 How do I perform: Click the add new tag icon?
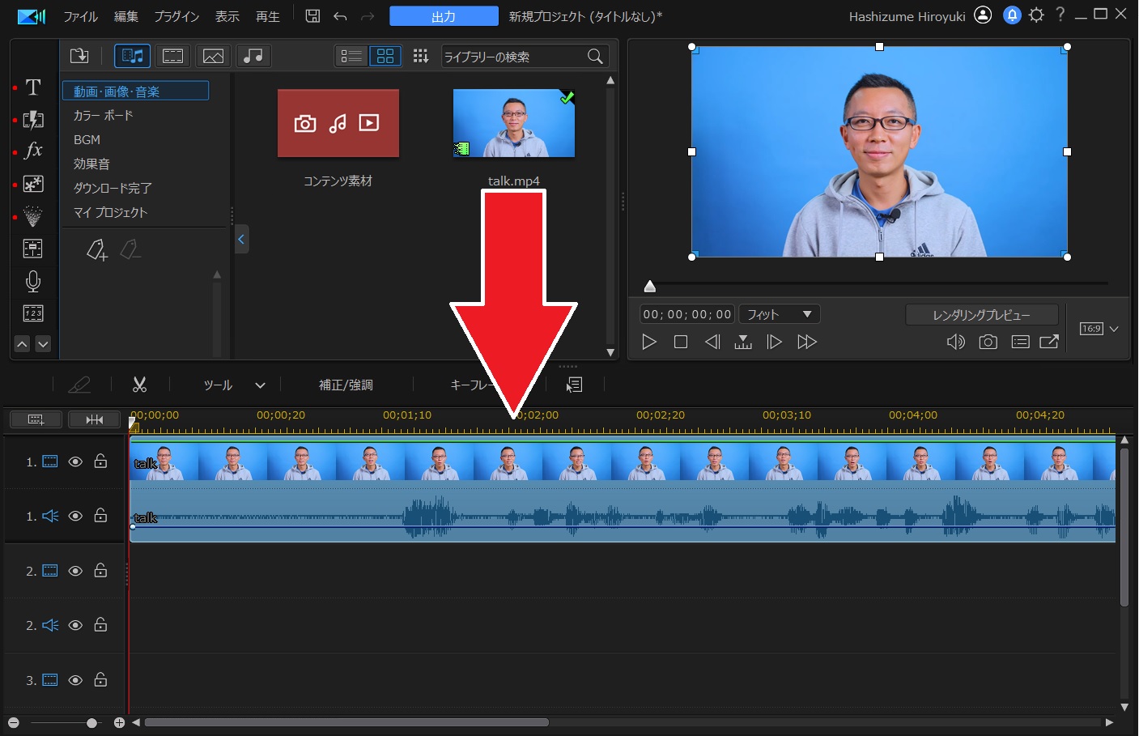(97, 250)
